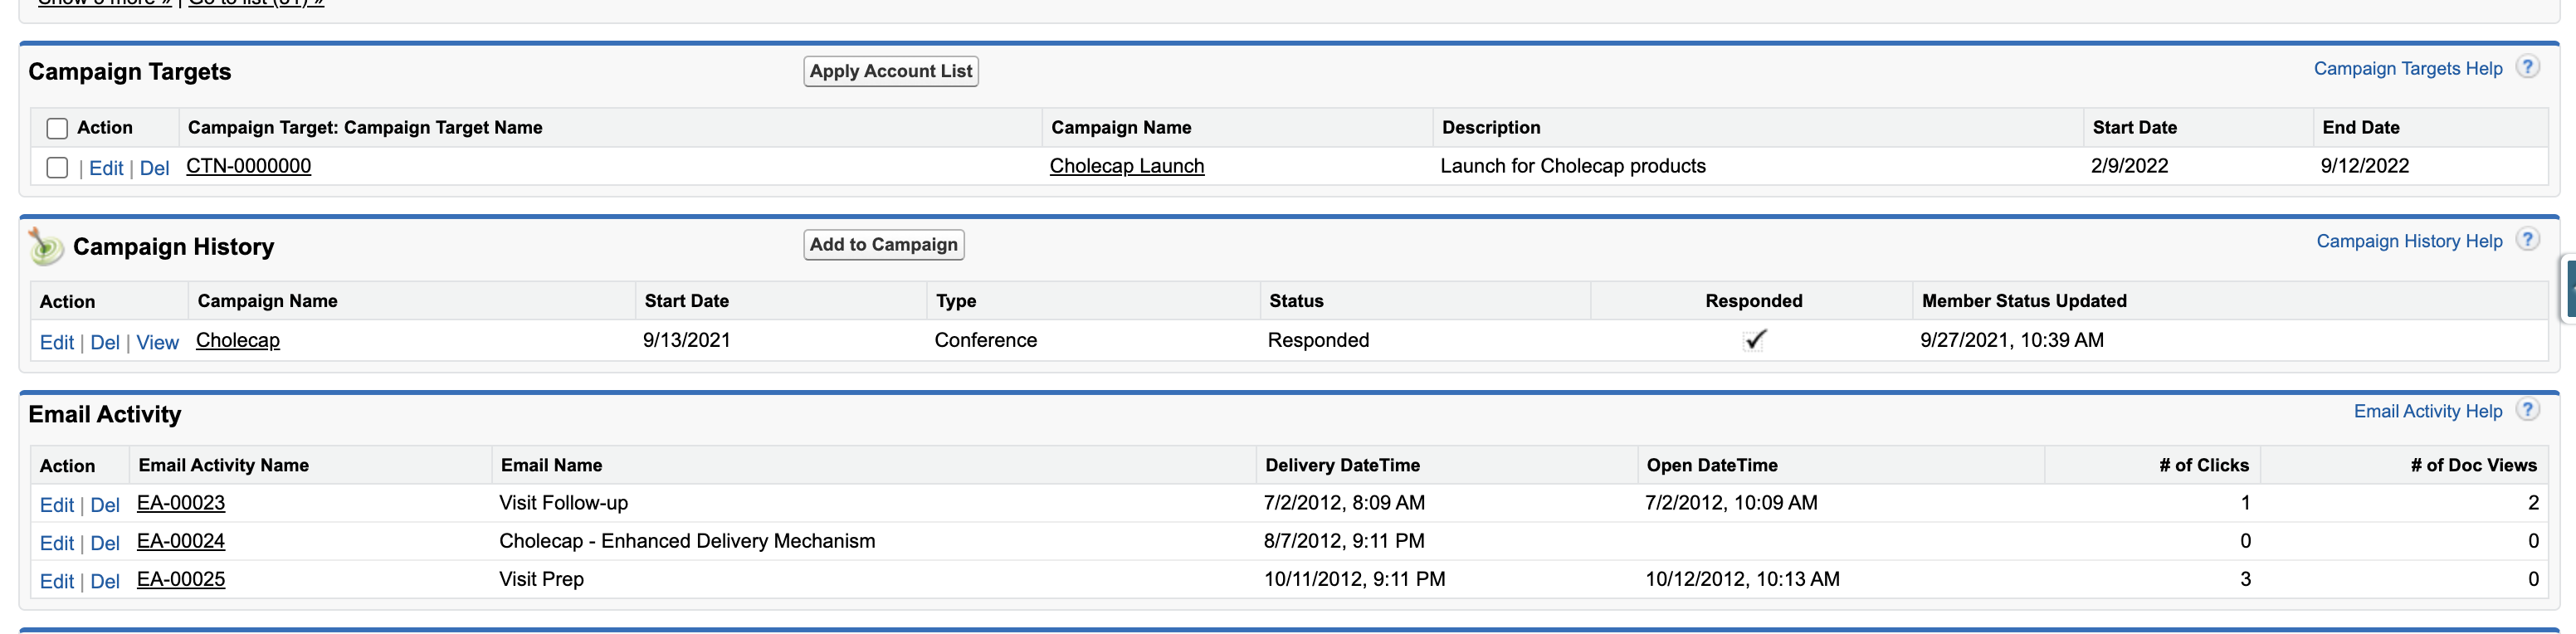The image size is (2576, 634).
Task: Check the select-all Action header checkbox
Action: [57, 129]
